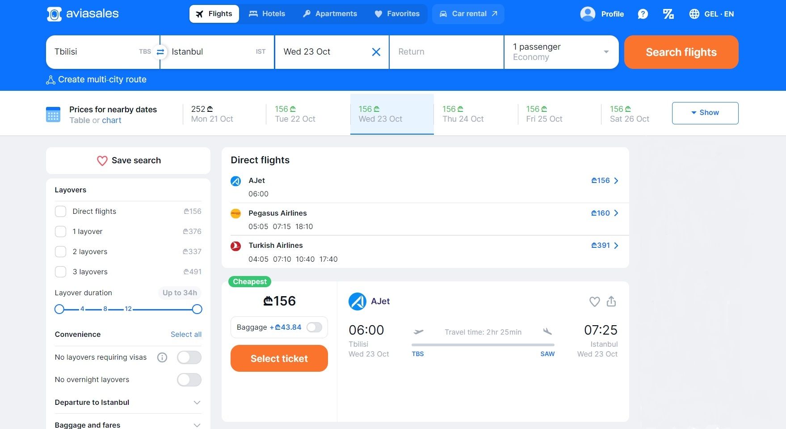This screenshot has width=786, height=429.
Task: Open the Car rental link
Action: (468, 14)
